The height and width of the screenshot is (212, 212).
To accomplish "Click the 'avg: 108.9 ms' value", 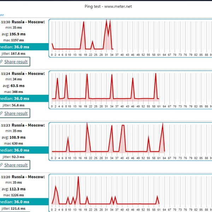I will point(13,137).
